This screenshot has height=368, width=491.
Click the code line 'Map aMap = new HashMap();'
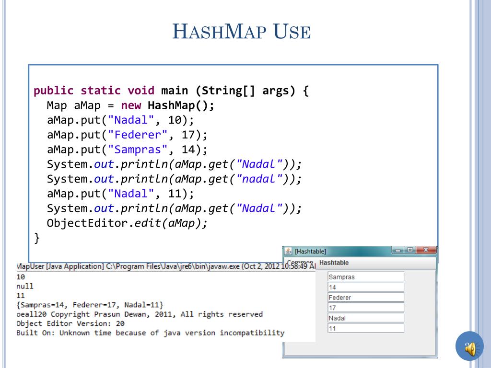(130, 105)
